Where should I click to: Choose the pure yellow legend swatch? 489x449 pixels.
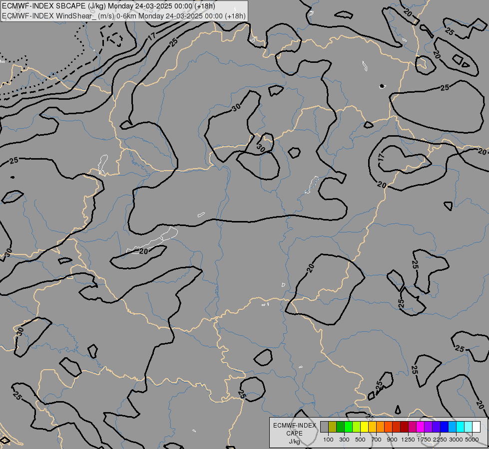coord(364,427)
